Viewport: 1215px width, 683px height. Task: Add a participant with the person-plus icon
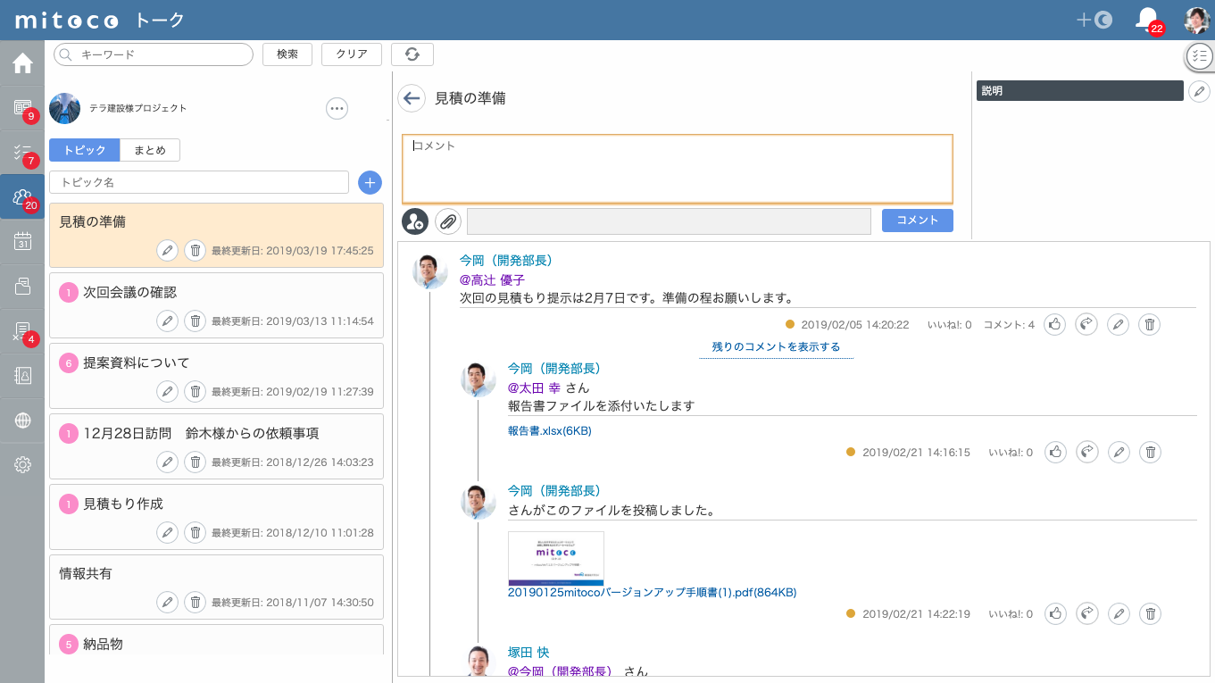click(414, 221)
